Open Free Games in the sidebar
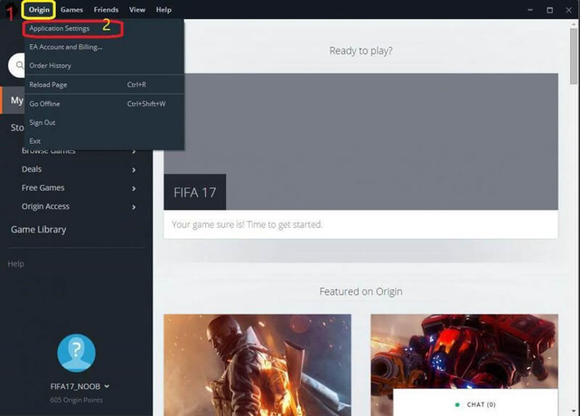 coord(43,188)
